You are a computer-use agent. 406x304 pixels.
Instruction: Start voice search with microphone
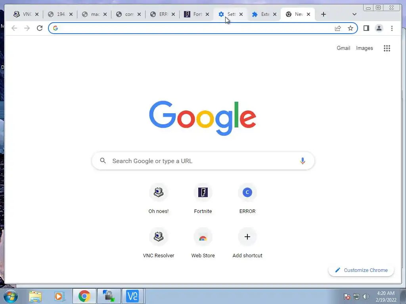[x=303, y=161]
